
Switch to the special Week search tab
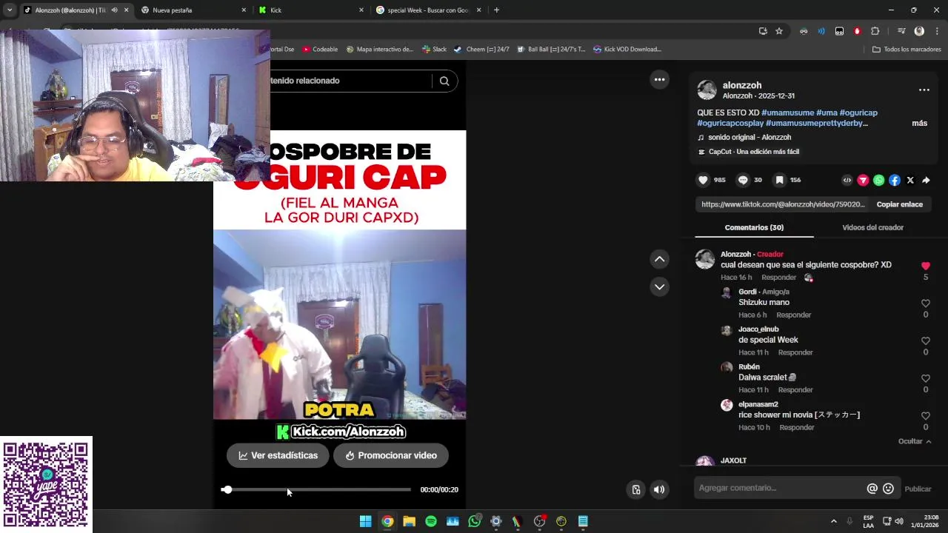pyautogui.click(x=429, y=10)
